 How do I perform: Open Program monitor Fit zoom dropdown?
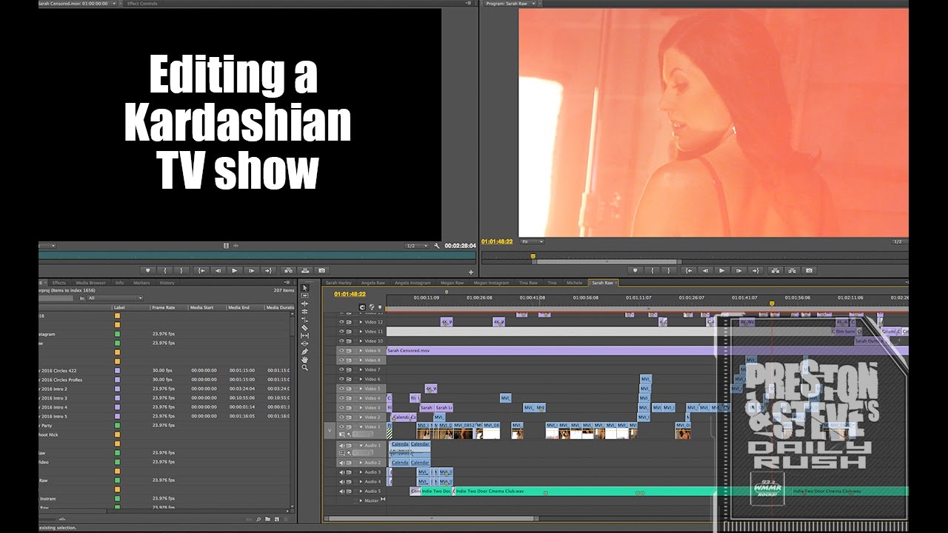pyautogui.click(x=532, y=241)
